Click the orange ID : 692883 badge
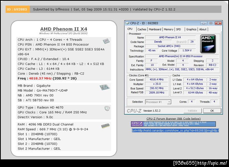Viewport: 229px width, 167px height. tap(18, 10)
